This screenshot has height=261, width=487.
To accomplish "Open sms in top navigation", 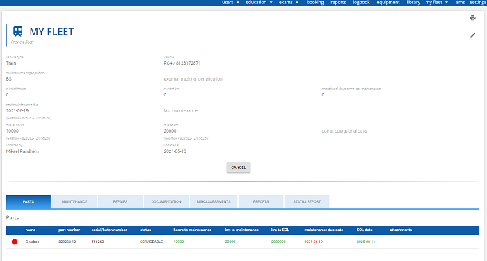I will pyautogui.click(x=461, y=3).
